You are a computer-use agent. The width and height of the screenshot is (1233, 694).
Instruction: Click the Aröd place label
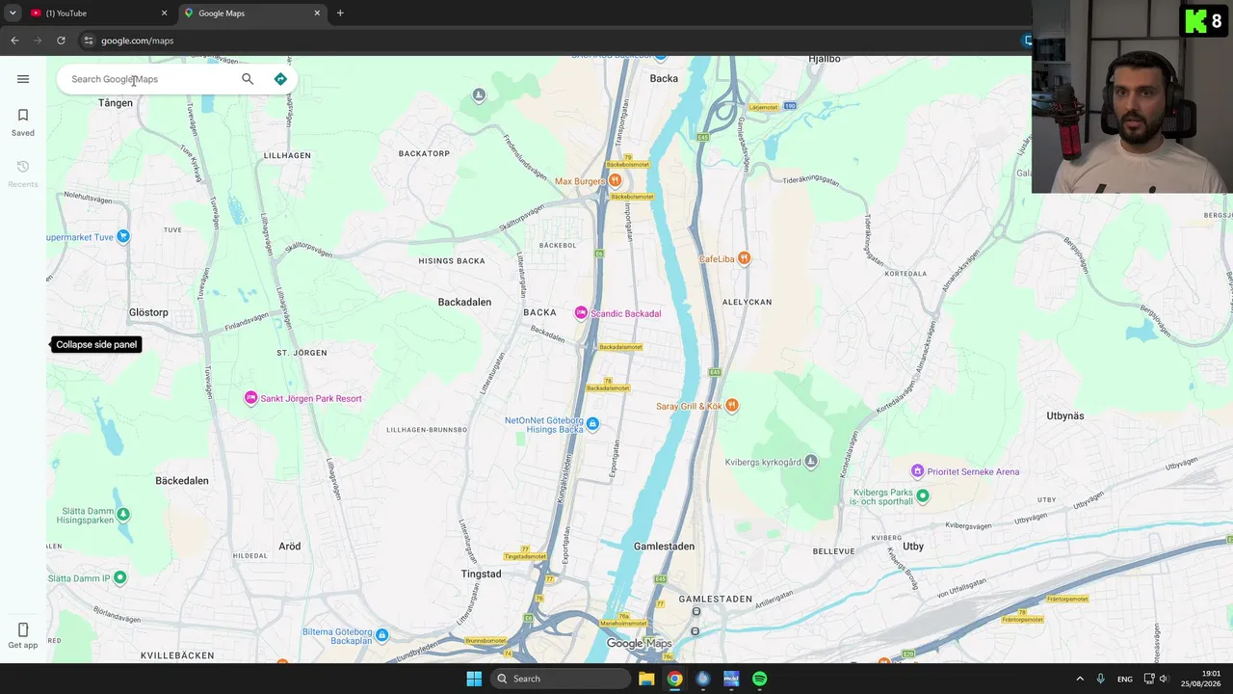coord(290,547)
